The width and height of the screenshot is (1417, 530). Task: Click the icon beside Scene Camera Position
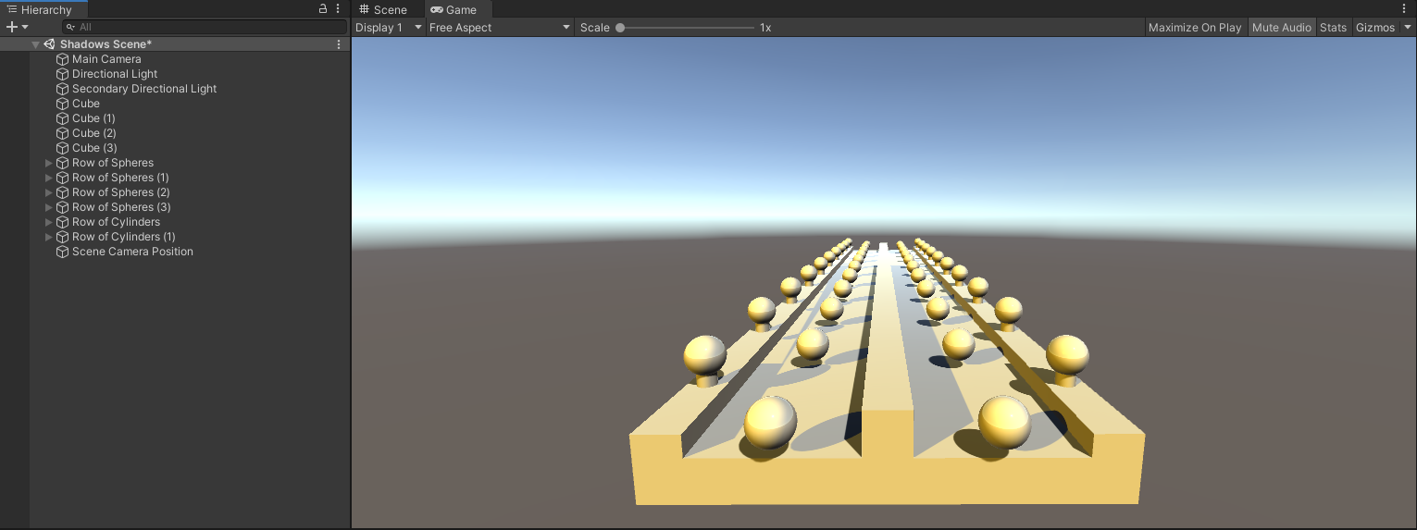point(63,252)
